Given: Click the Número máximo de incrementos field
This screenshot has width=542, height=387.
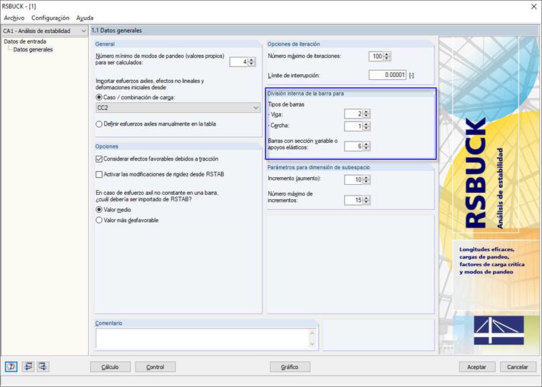Looking at the screenshot, I should (353, 200).
